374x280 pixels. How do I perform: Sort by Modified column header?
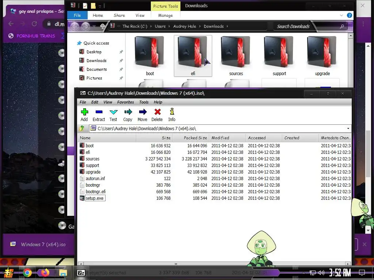[x=227, y=138]
